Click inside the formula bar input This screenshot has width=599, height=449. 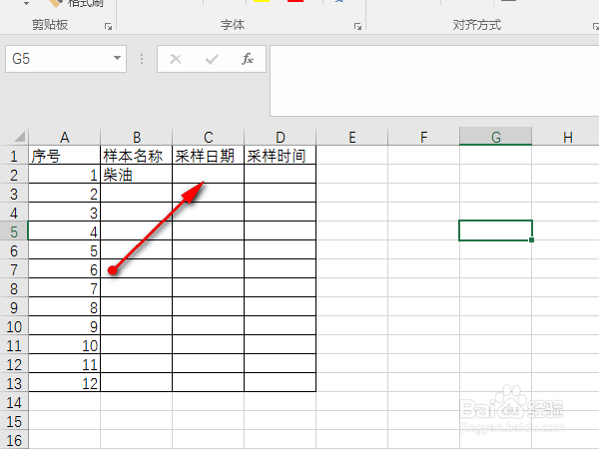pos(434,81)
